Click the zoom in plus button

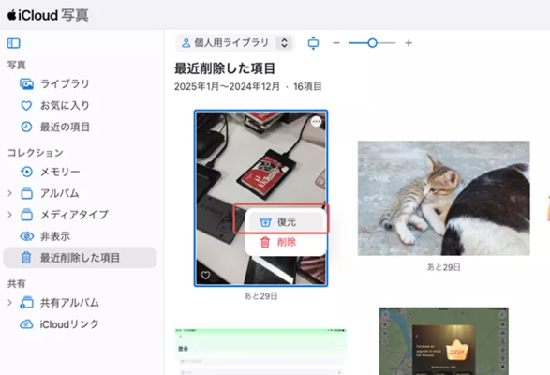click(409, 43)
